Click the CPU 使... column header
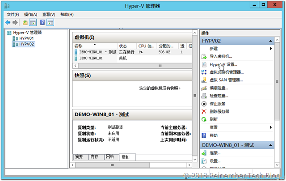This screenshot has height=181, width=286. point(147,46)
